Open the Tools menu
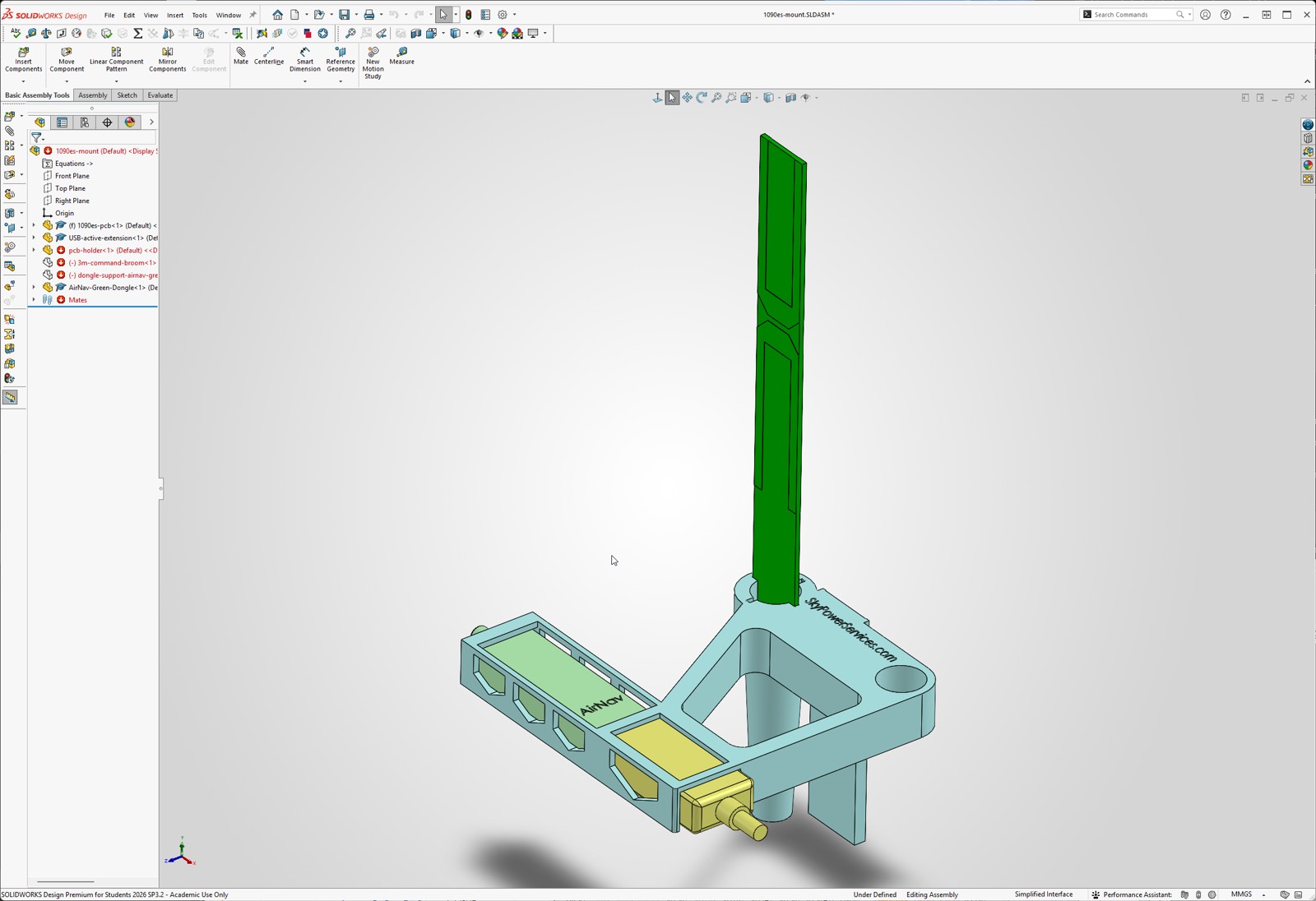1316x901 pixels. coord(199,15)
